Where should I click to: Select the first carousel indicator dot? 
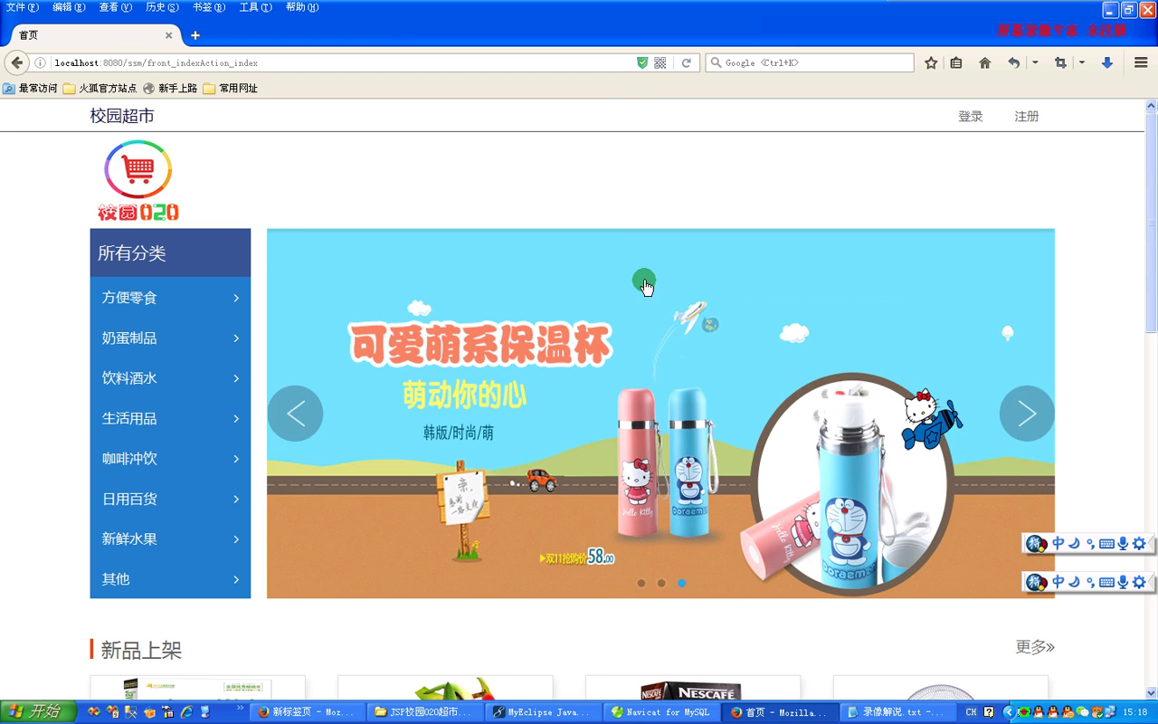[641, 583]
